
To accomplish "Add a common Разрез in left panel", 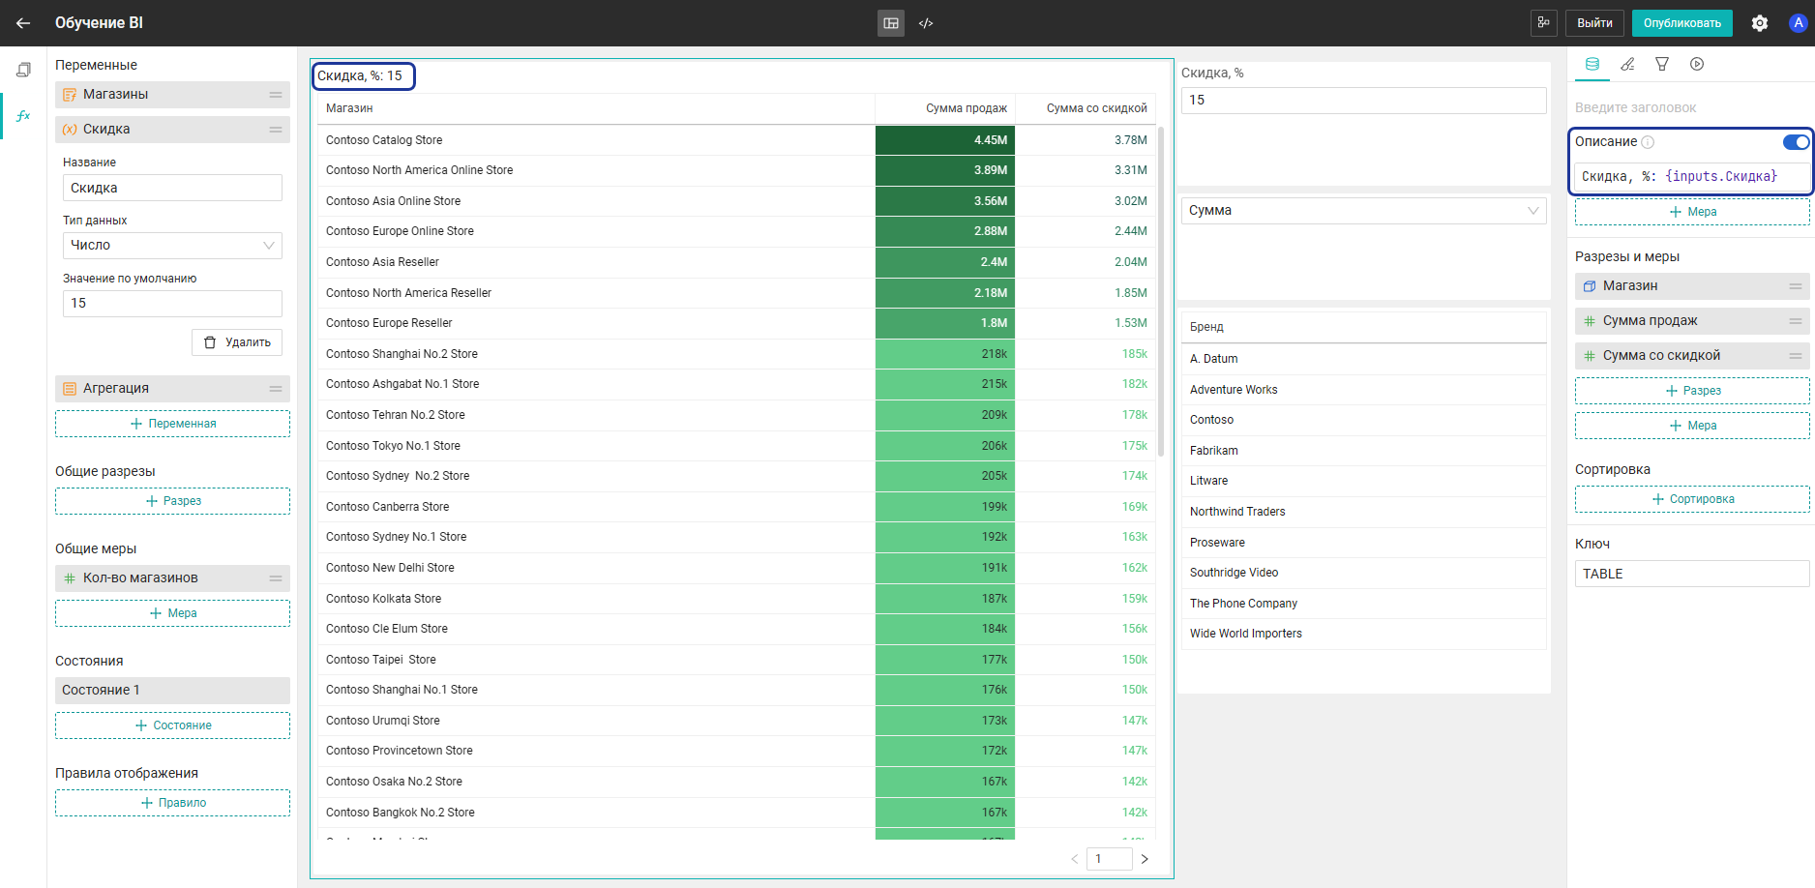I will click(172, 501).
